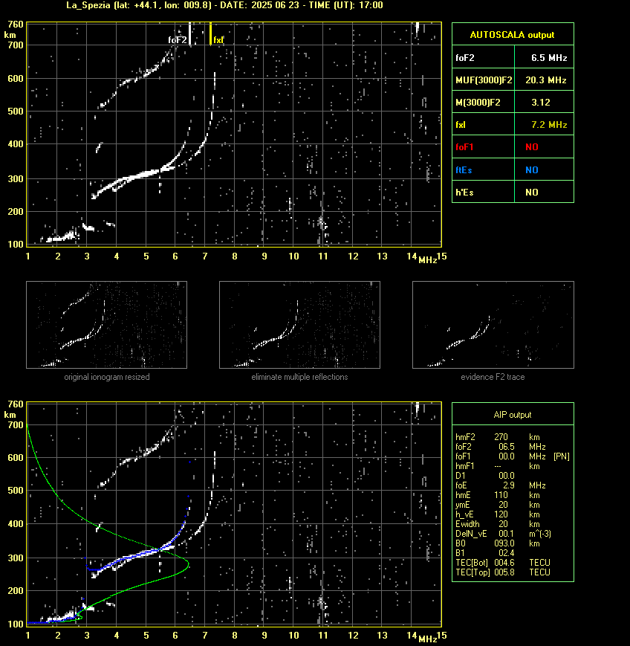Click the green electron density profile peak
The image size is (630, 646).
point(188,564)
